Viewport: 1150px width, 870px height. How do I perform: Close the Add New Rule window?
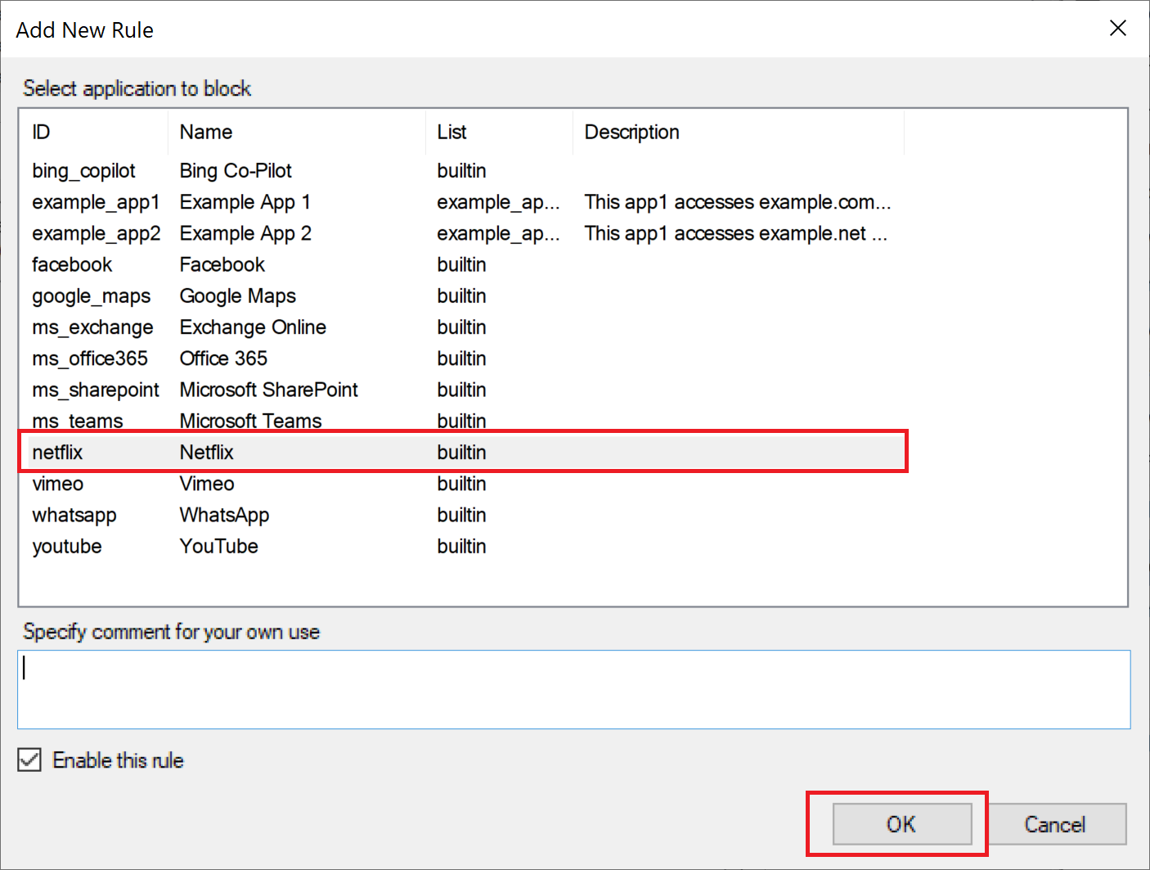click(1117, 29)
